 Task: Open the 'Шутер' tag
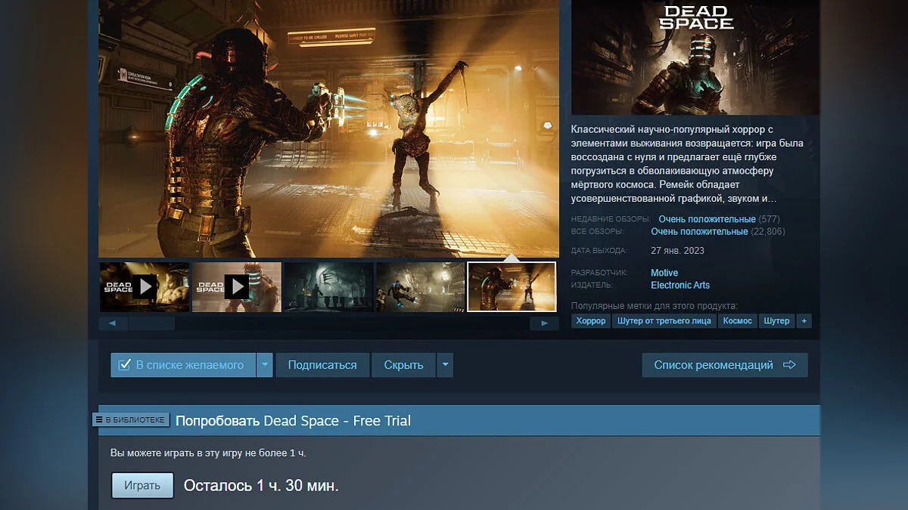[777, 321]
